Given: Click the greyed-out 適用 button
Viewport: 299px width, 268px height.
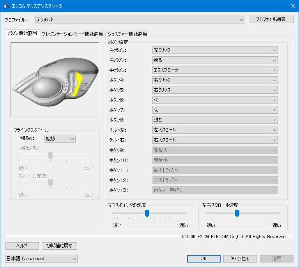Looking at the screenshot, I should pyautogui.click(x=276, y=259).
